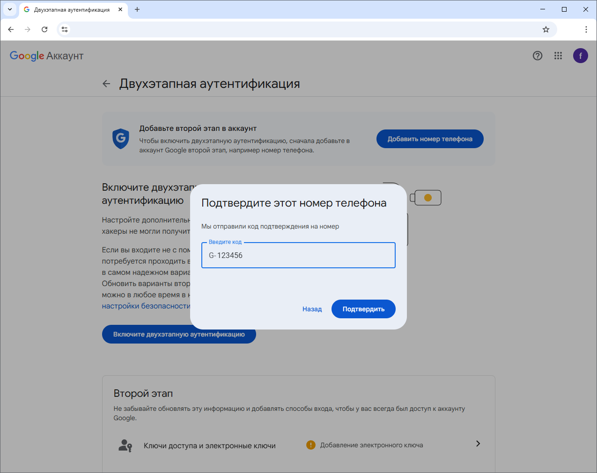The width and height of the screenshot is (597, 473).
Task: Click the Подтвердить button
Action: coord(363,309)
